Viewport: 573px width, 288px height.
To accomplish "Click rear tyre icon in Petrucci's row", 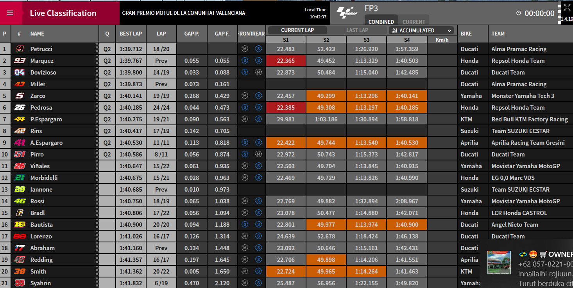I will (x=258, y=49).
